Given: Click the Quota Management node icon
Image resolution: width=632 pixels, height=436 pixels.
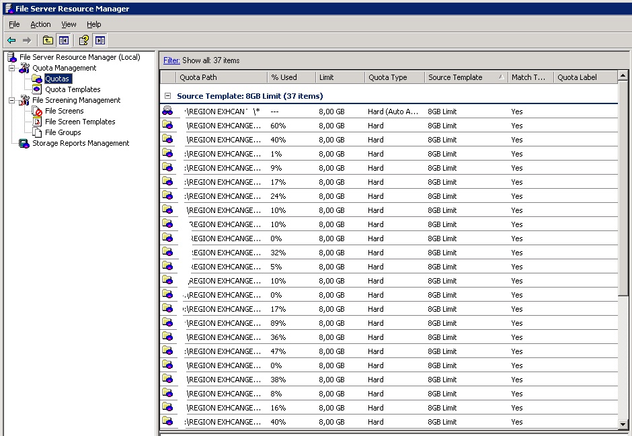Looking at the screenshot, I should coord(24,68).
